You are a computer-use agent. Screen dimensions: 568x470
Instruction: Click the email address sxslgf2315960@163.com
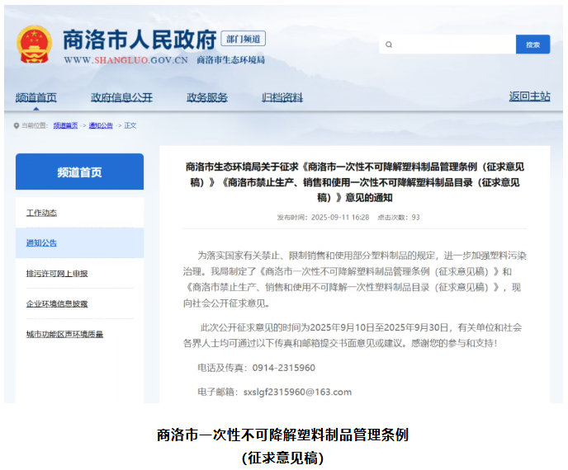point(298,392)
